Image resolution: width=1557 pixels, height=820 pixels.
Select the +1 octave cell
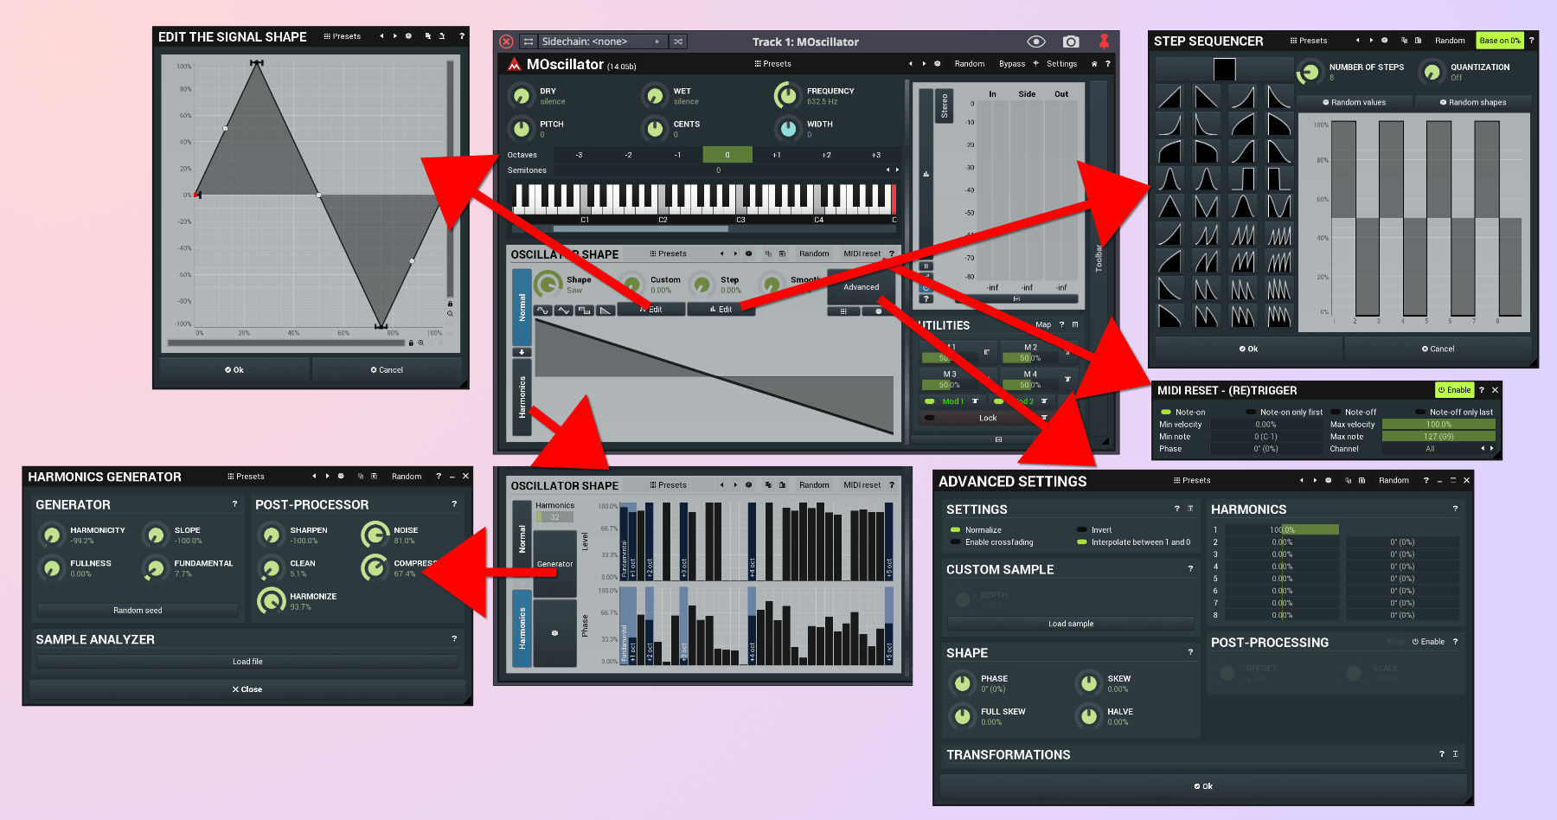point(777,155)
